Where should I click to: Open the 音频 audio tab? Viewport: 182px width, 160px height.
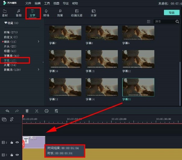click(x=19, y=13)
